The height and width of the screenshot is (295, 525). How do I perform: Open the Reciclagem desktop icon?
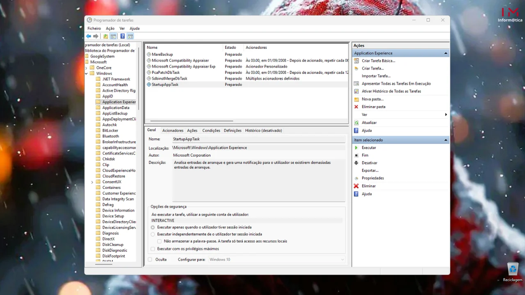(513, 272)
